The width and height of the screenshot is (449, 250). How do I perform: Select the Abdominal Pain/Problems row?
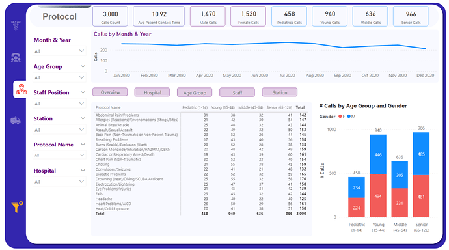click(200, 115)
